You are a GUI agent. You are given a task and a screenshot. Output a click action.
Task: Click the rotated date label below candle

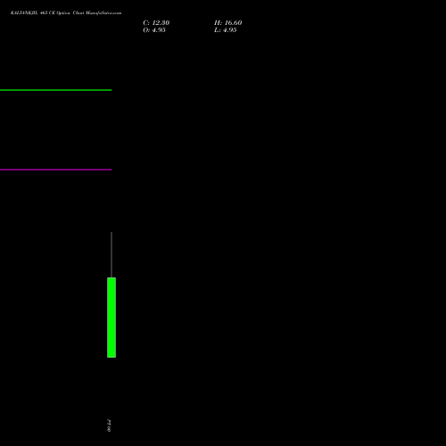point(109,425)
